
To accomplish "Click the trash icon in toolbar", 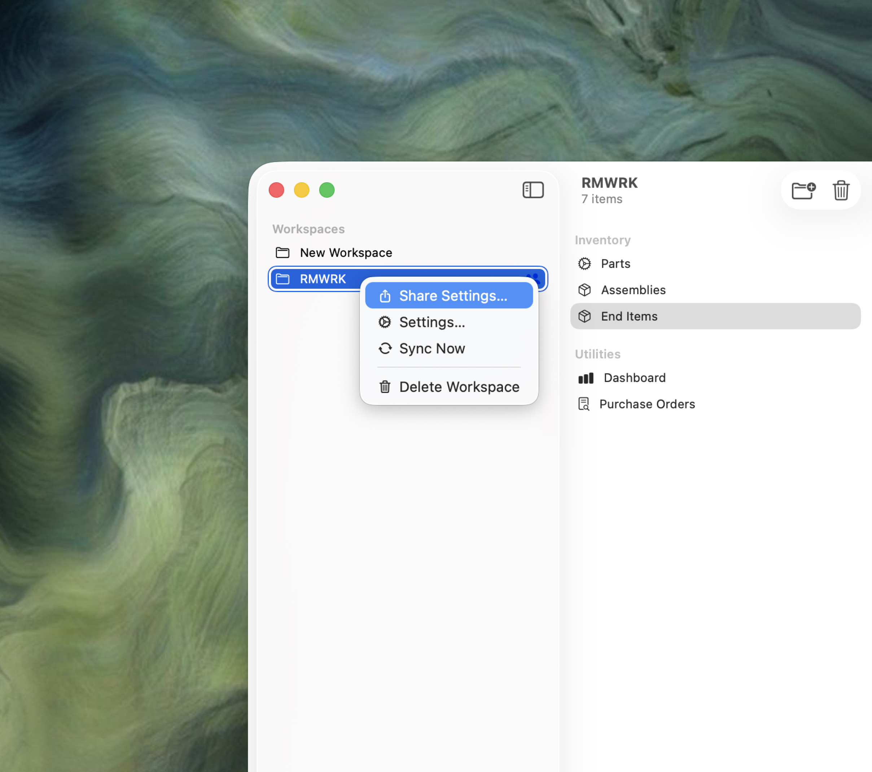I will click(x=840, y=190).
